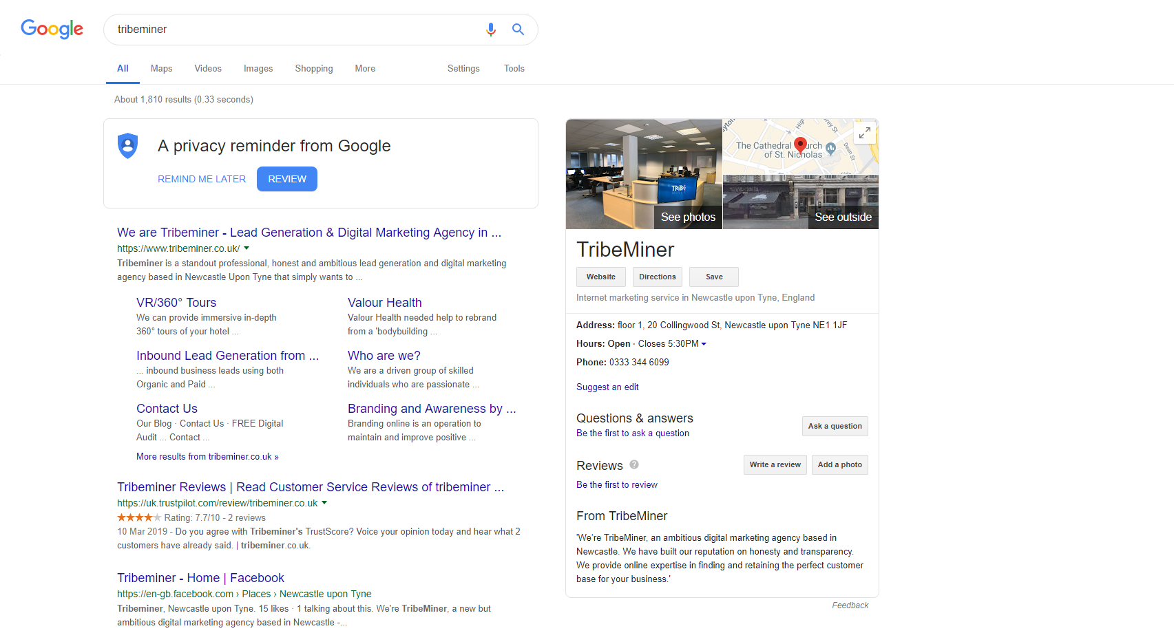This screenshot has width=1174, height=633.
Task: Open the Contact Us sitelink
Action: 167,409
